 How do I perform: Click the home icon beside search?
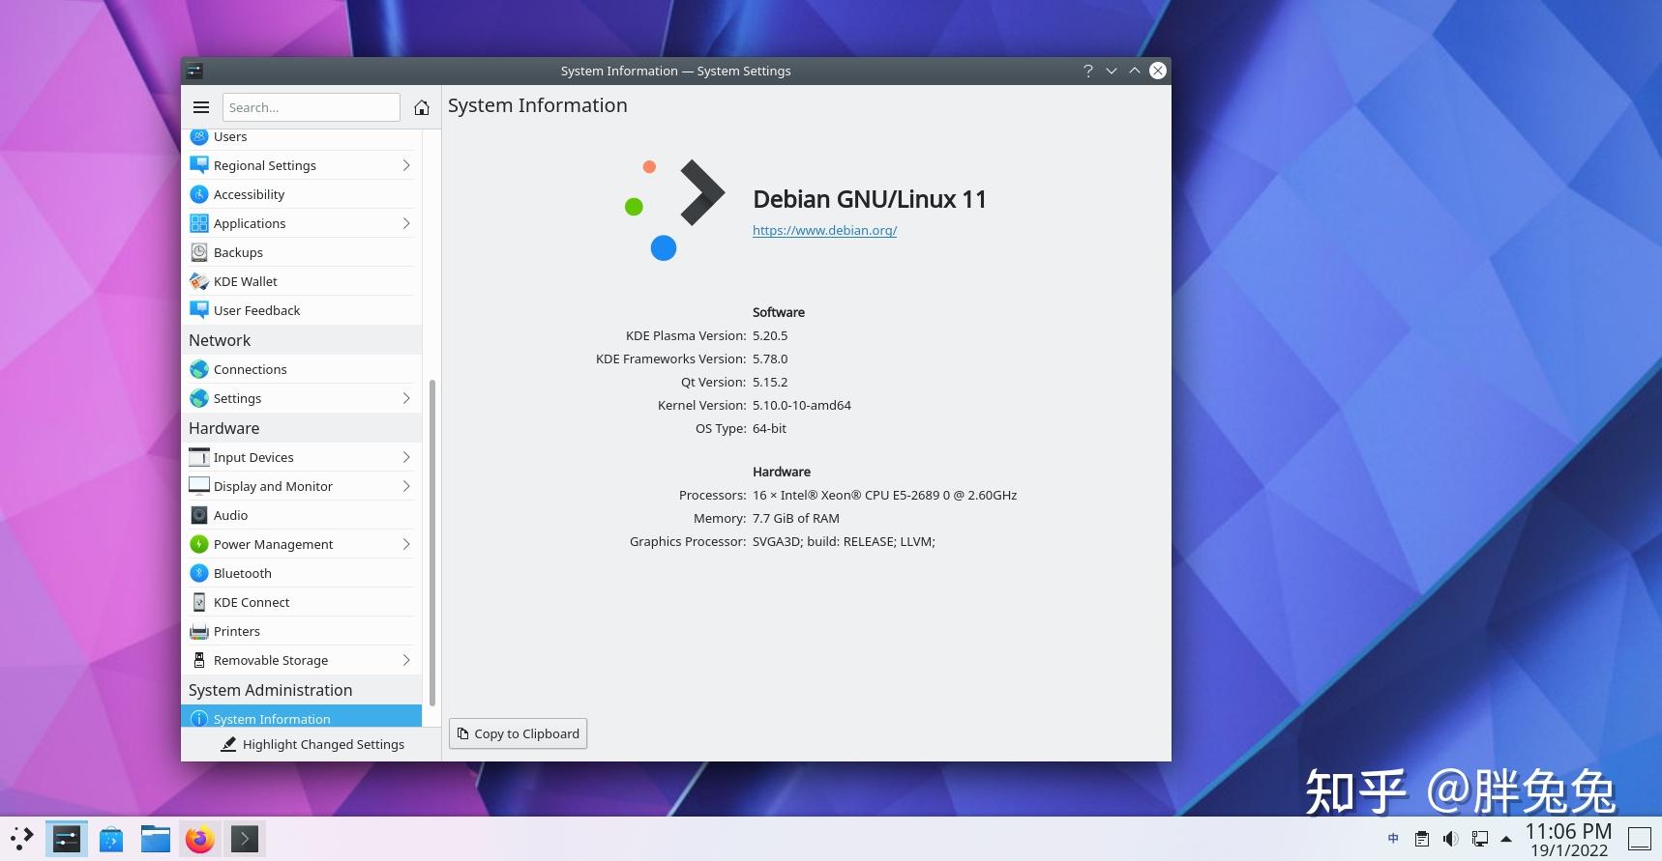coord(422,107)
